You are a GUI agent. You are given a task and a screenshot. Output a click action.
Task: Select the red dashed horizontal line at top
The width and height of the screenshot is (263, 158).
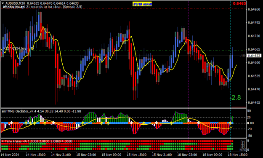[124, 8]
